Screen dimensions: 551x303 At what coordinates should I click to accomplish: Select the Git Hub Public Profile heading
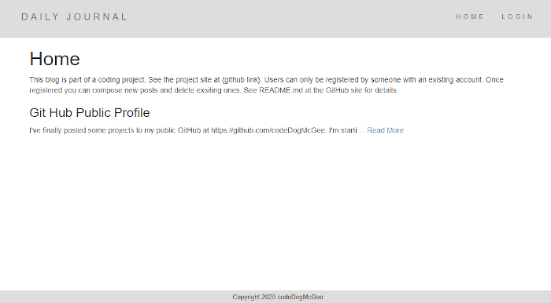90,113
